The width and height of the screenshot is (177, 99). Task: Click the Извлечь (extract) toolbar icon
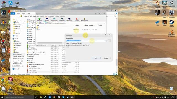click(47, 20)
